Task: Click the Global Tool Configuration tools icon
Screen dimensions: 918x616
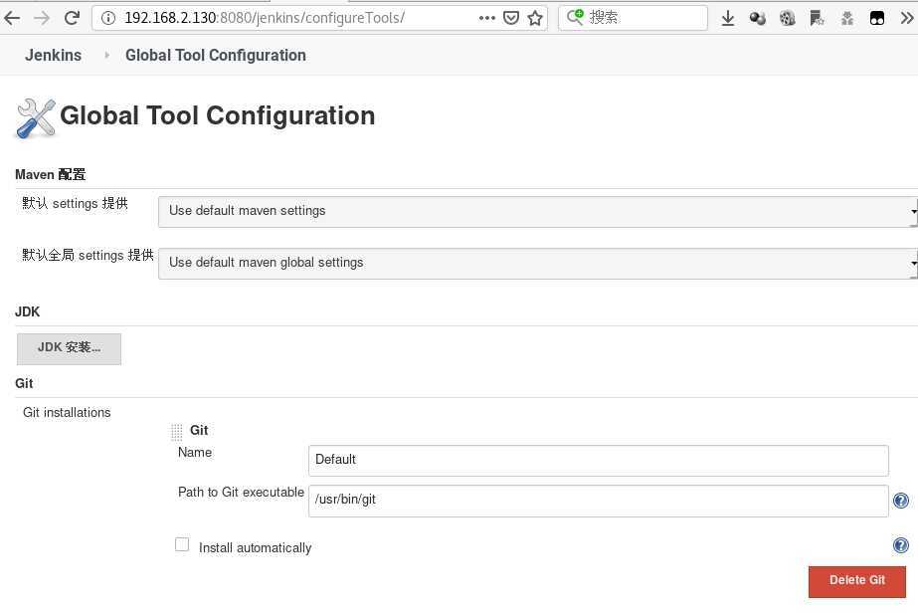Action: pyautogui.click(x=36, y=117)
